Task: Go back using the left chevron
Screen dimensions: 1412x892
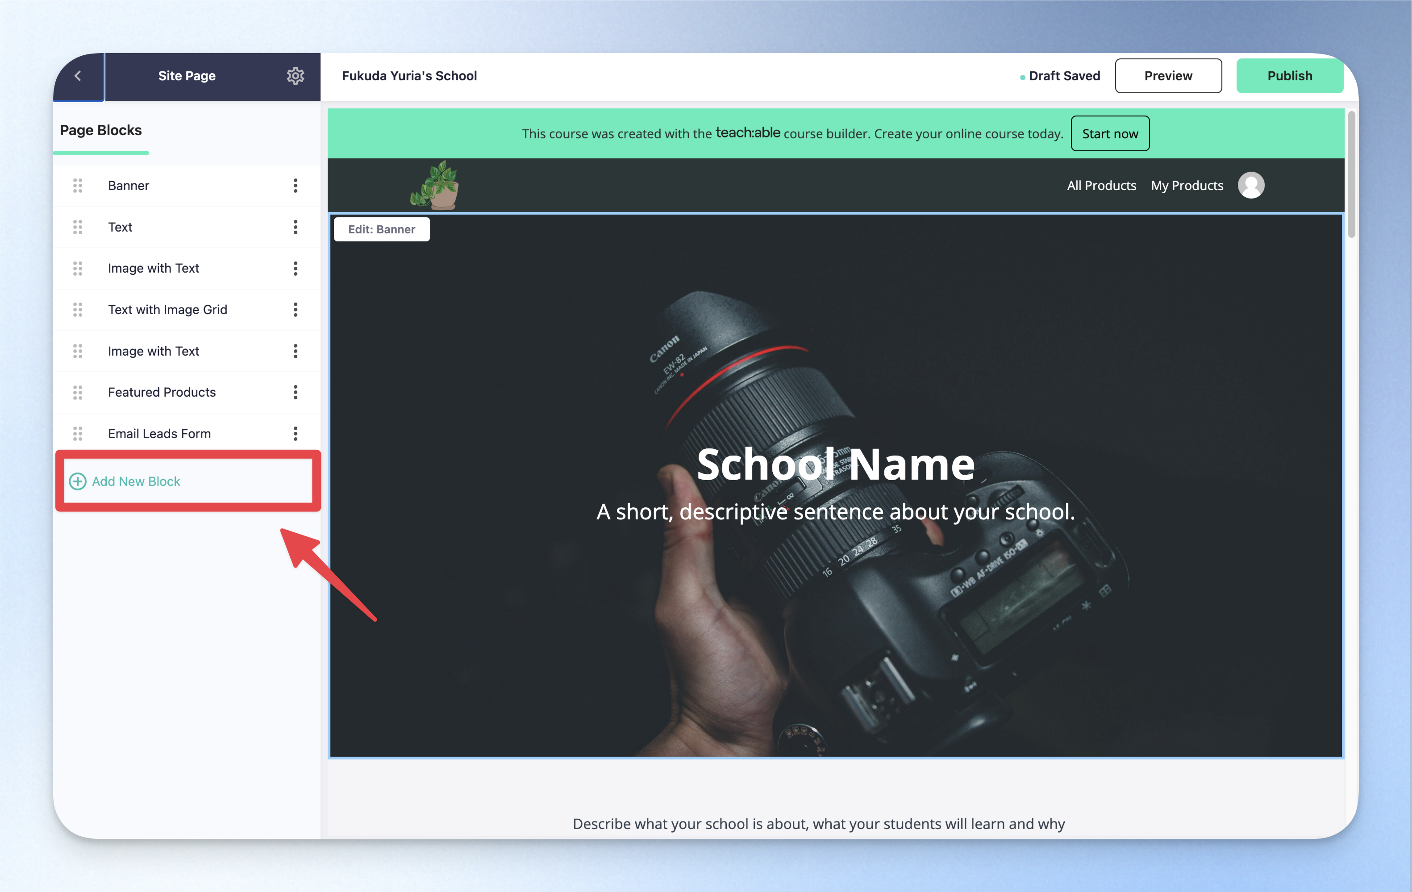Action: [78, 76]
